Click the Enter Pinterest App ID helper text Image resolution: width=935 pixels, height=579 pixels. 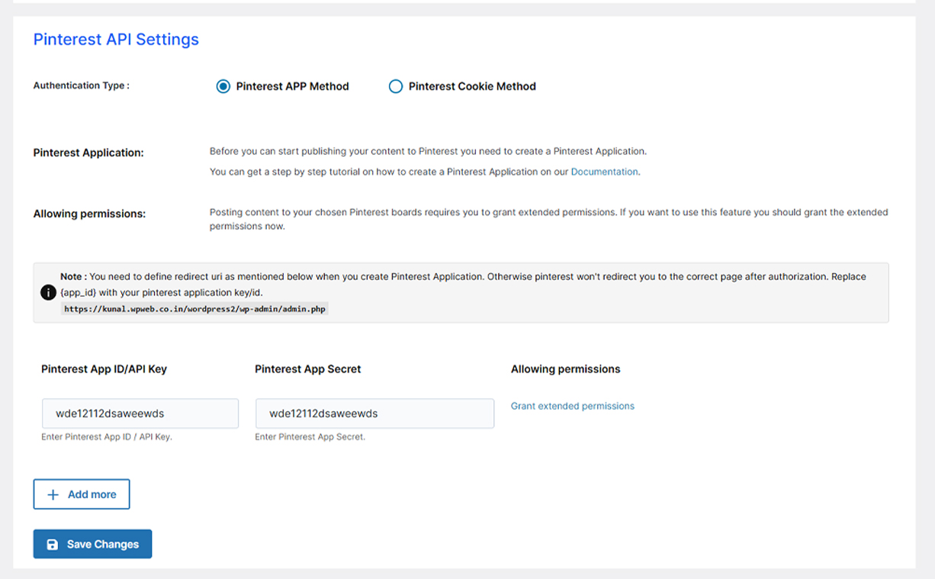107,437
